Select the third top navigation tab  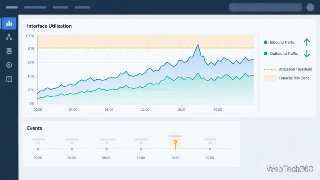60,7
